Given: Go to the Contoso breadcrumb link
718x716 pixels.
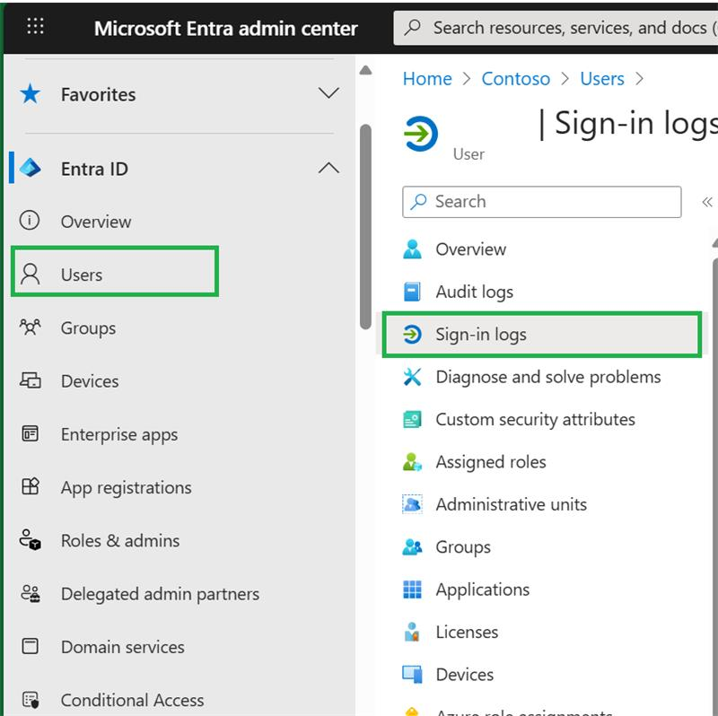Looking at the screenshot, I should tap(515, 79).
